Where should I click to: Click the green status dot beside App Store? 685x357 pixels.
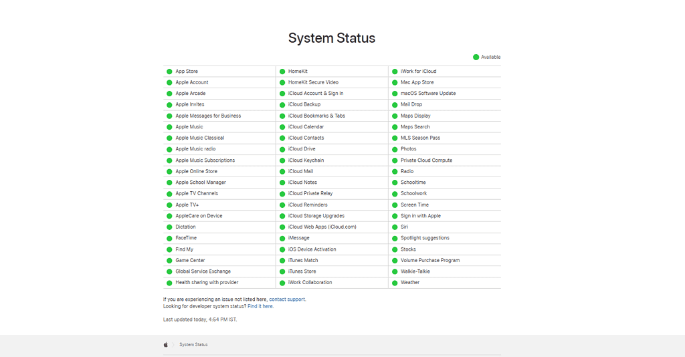[169, 72]
